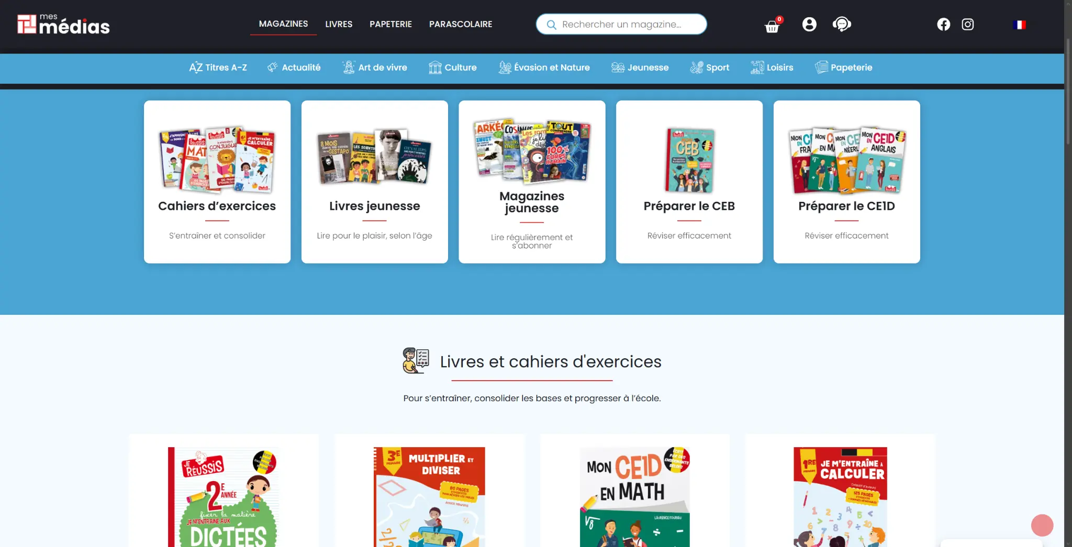Open the user account icon
The image size is (1072, 547).
(809, 24)
